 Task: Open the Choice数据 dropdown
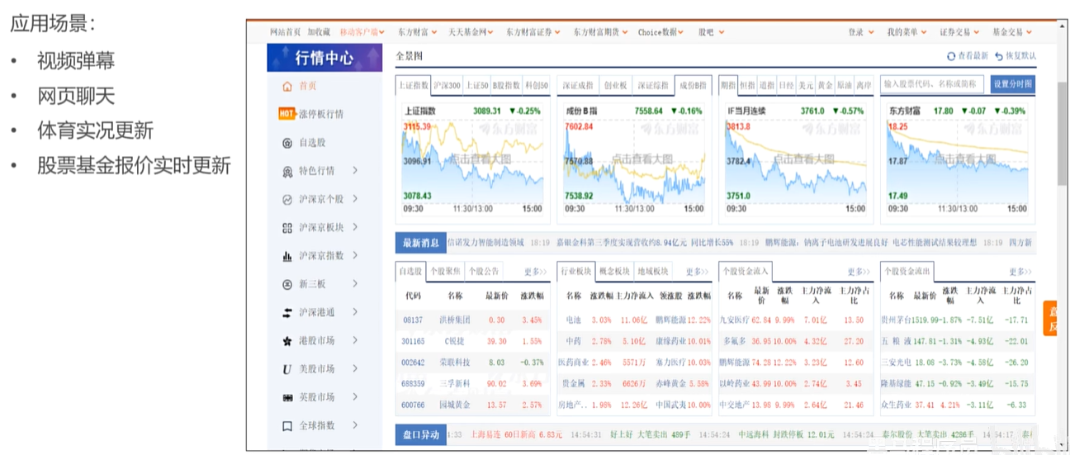click(661, 32)
